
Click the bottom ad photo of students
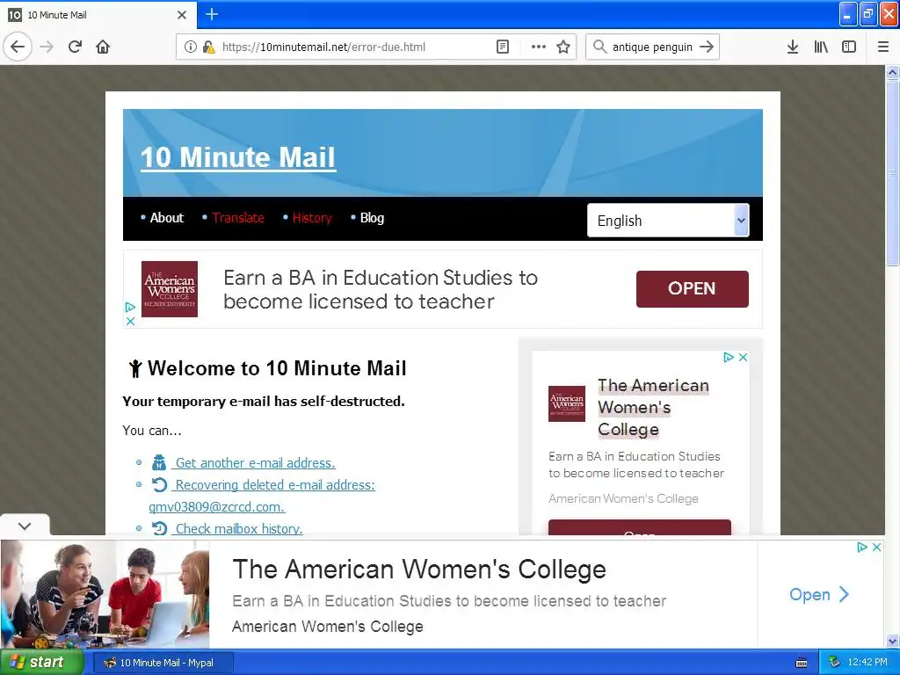pyautogui.click(x=105, y=595)
